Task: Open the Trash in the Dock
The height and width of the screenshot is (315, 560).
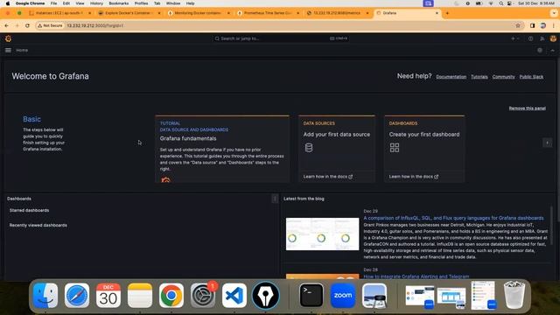Action: (x=514, y=295)
